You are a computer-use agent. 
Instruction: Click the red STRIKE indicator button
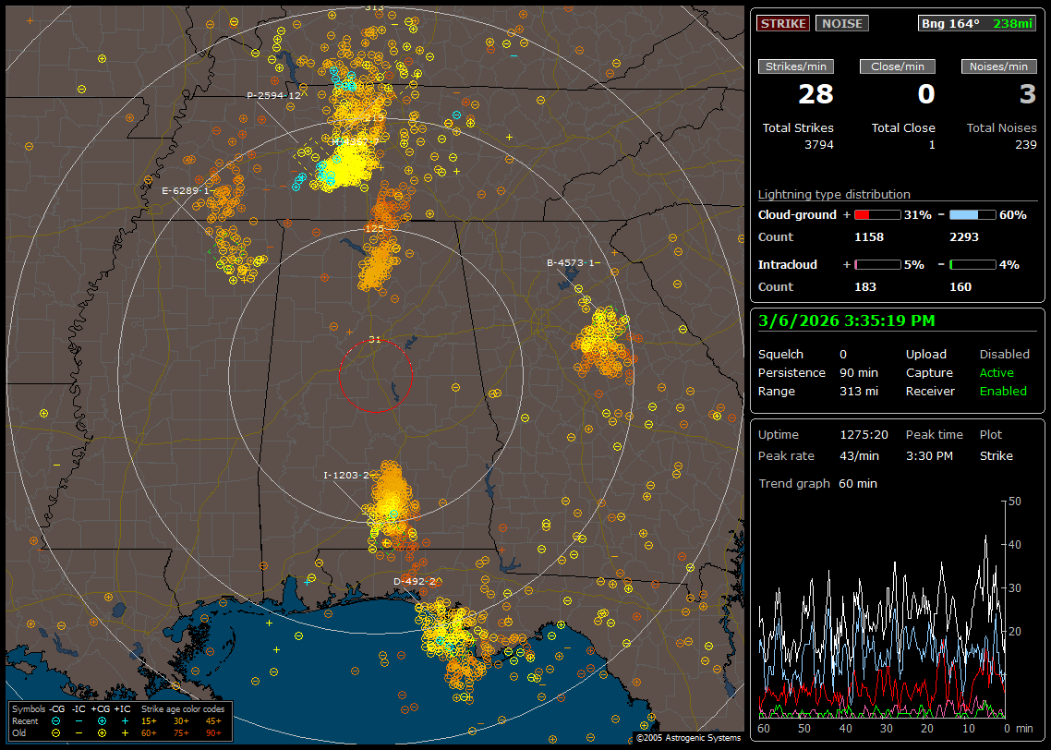783,23
